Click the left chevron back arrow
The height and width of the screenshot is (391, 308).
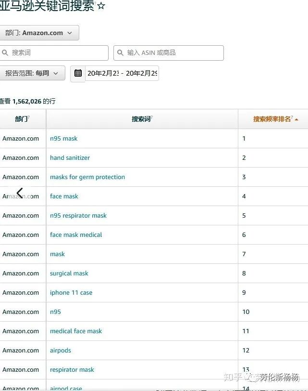[x=20, y=193]
